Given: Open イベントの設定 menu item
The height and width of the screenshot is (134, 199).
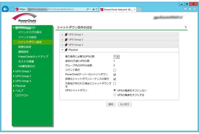Looking at the screenshot, I should click(27, 37).
